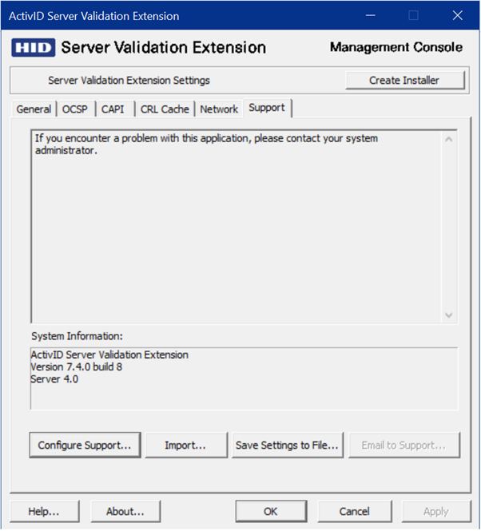The height and width of the screenshot is (531, 481).
Task: Click the HID logo icon
Action: (x=34, y=48)
